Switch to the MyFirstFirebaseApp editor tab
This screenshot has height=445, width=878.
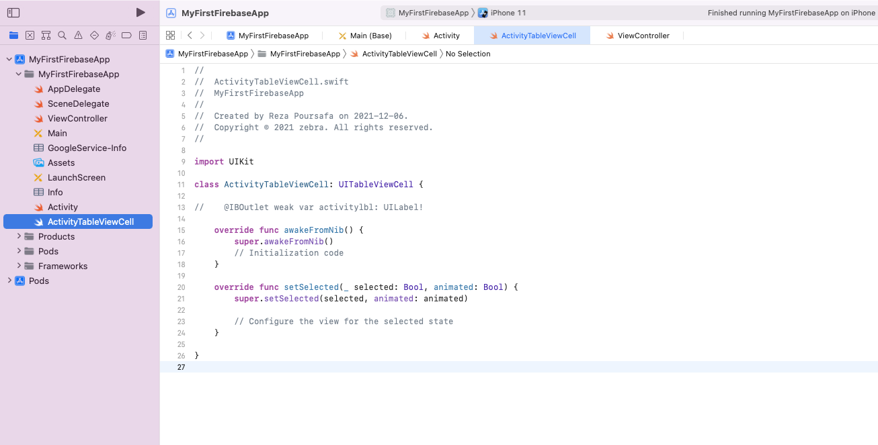(x=268, y=36)
